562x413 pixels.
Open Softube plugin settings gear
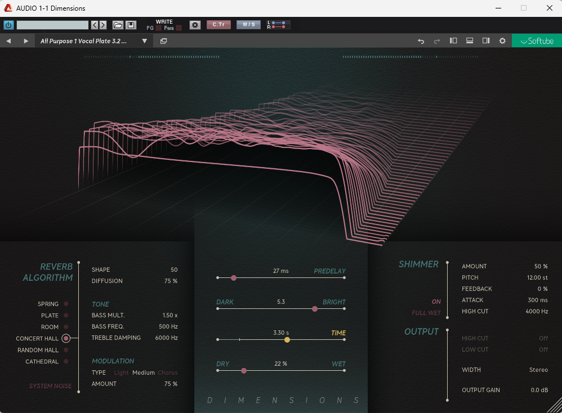(502, 41)
